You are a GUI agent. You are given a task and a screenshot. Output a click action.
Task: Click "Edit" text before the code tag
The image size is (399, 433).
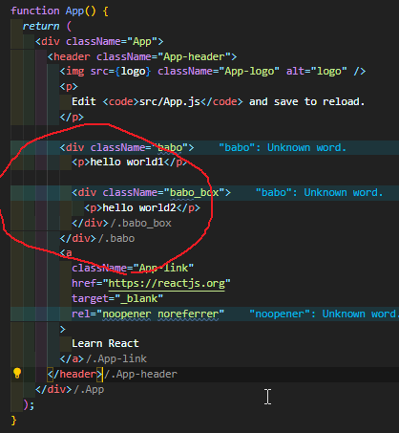84,101
